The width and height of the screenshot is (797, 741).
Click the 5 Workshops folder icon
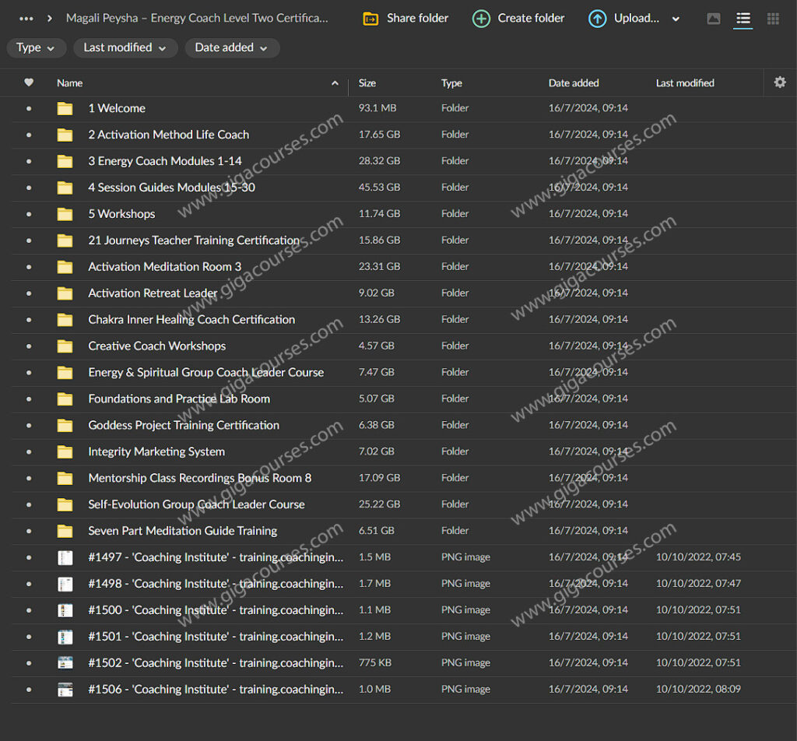click(x=65, y=214)
